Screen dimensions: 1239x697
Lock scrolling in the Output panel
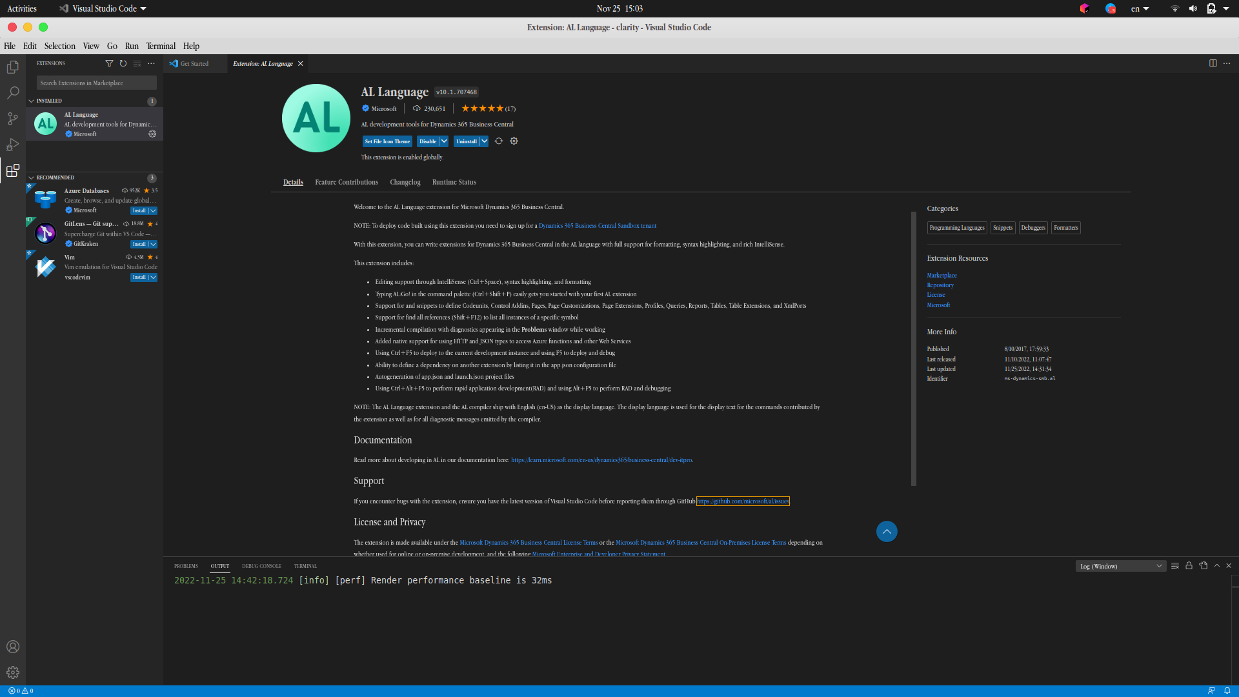(x=1189, y=565)
